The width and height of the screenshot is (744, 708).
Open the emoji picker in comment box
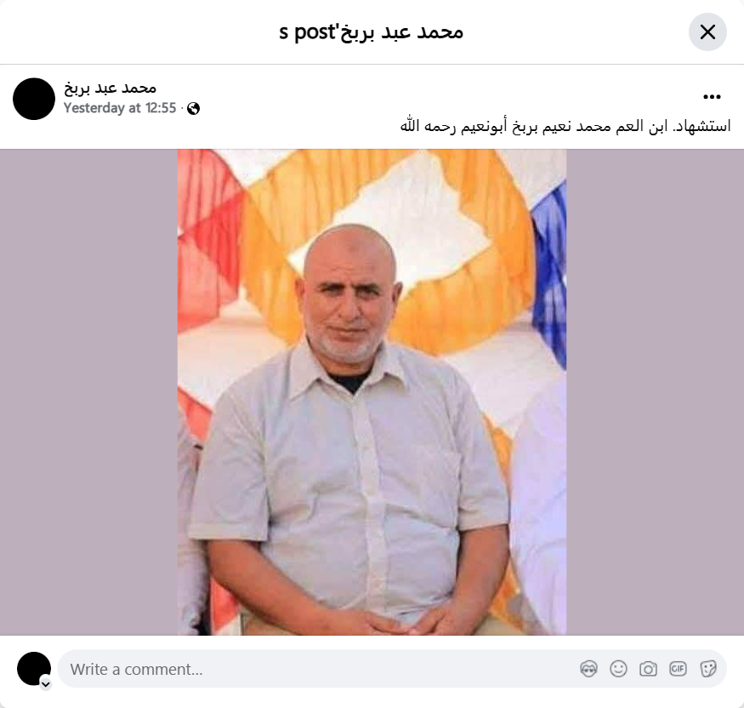click(x=618, y=669)
